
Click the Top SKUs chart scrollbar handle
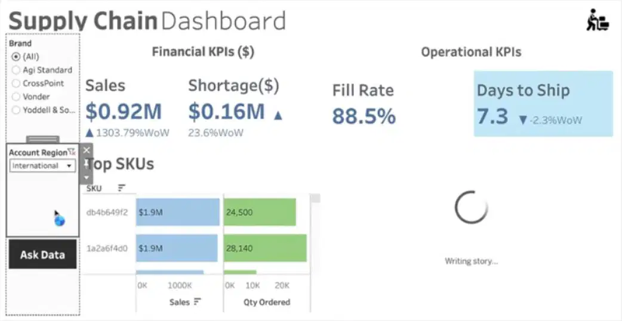click(x=315, y=198)
